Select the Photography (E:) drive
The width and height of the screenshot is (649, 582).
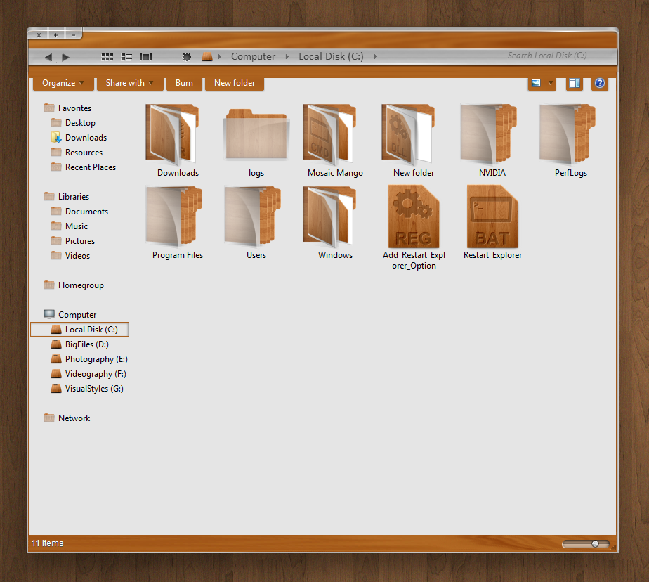coord(95,358)
